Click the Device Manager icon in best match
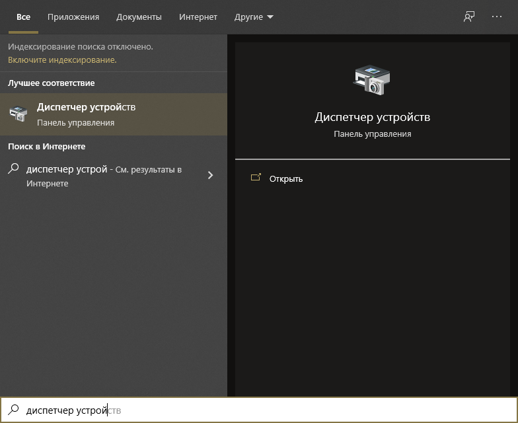 tap(18, 114)
